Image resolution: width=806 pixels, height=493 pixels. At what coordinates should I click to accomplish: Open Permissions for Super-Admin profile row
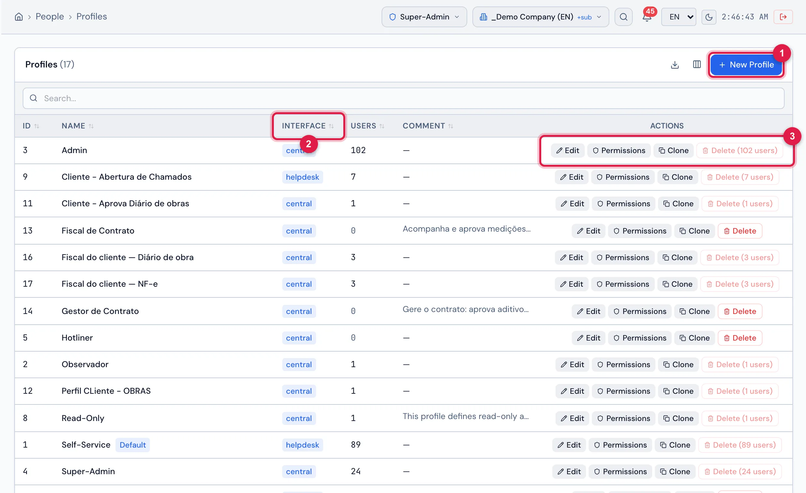(x=620, y=471)
